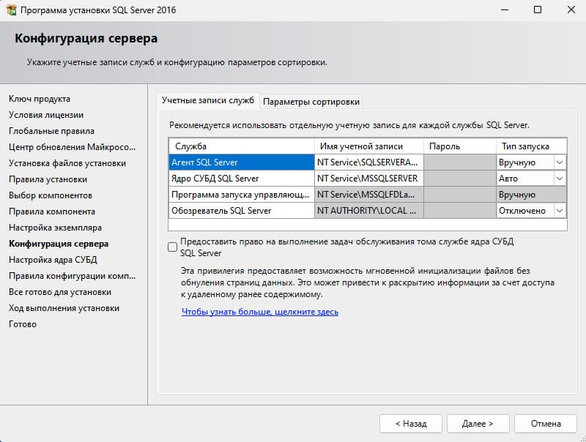
Task: Select Установка файлов установки step
Action: 67,163
